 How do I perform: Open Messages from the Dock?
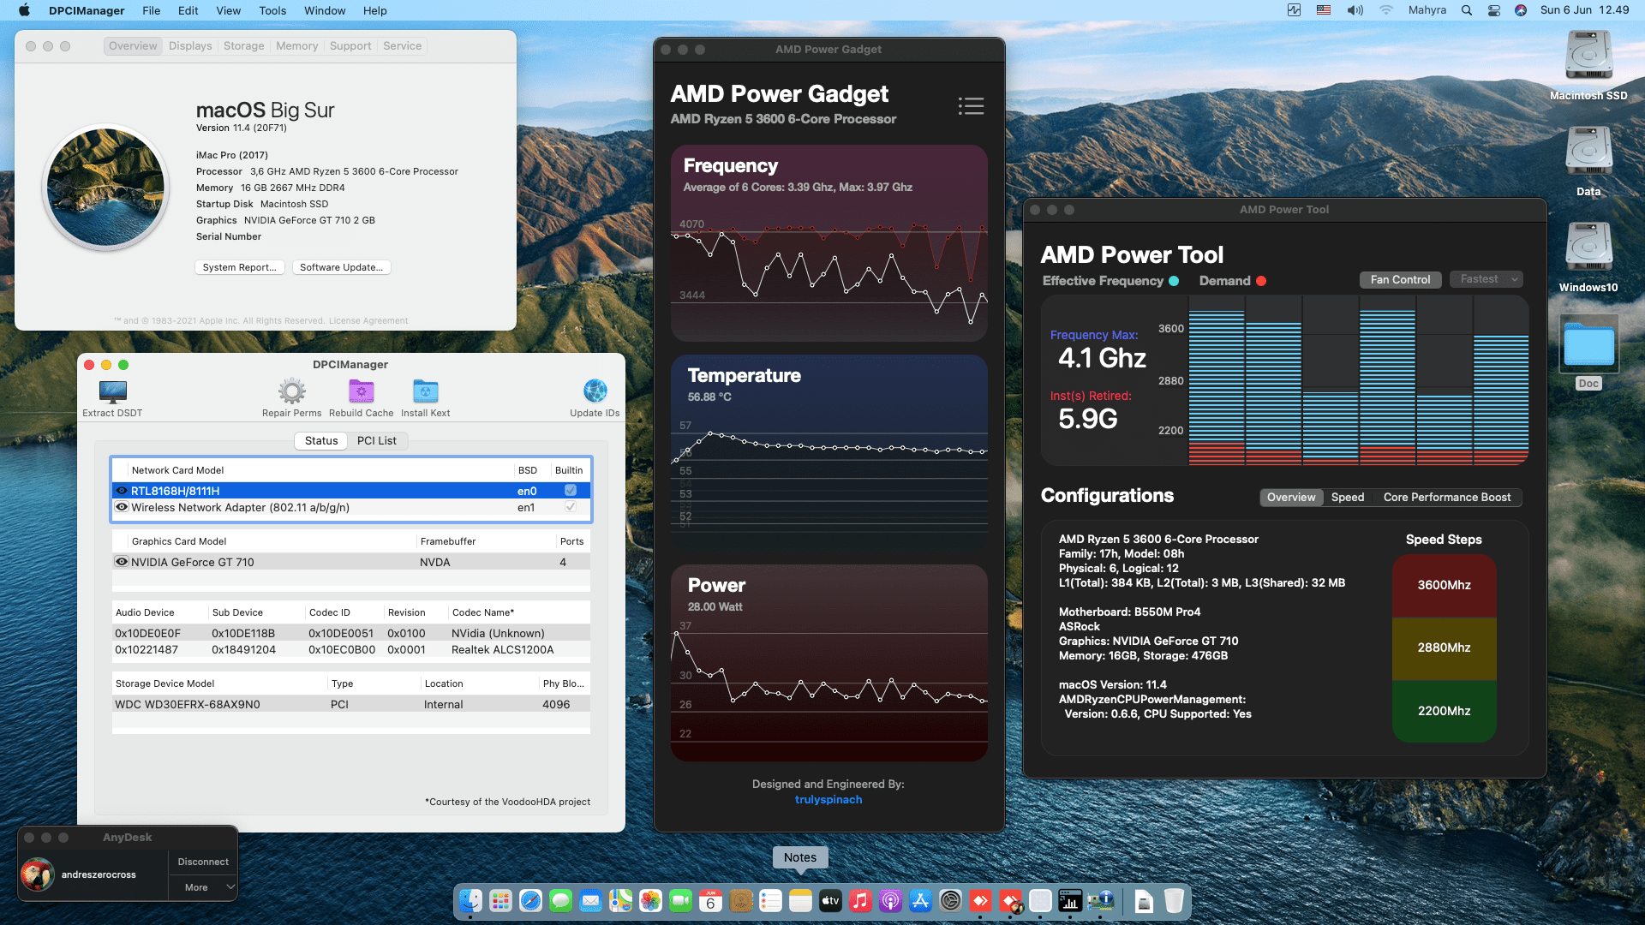click(x=560, y=900)
